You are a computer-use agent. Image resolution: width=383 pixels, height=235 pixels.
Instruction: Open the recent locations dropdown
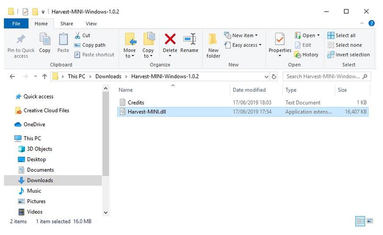[x=35, y=76]
